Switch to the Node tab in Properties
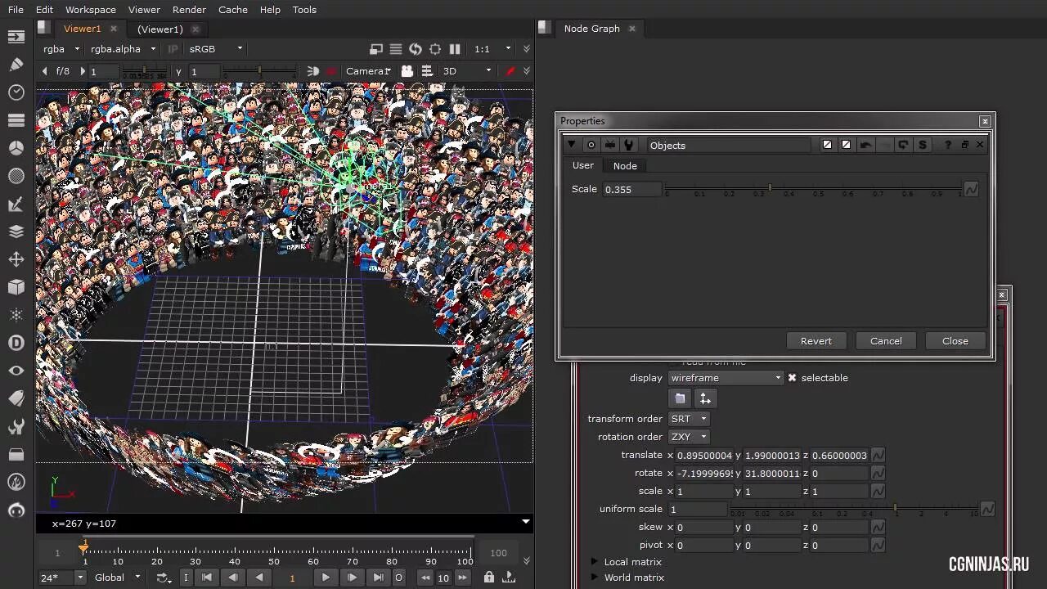 [x=625, y=165]
